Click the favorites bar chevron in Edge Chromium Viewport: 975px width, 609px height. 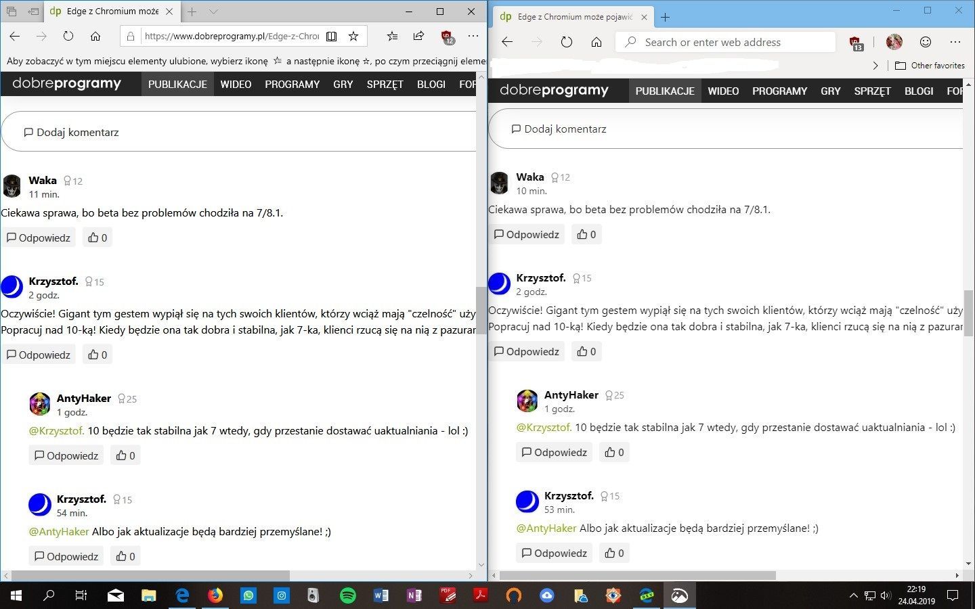coord(875,66)
